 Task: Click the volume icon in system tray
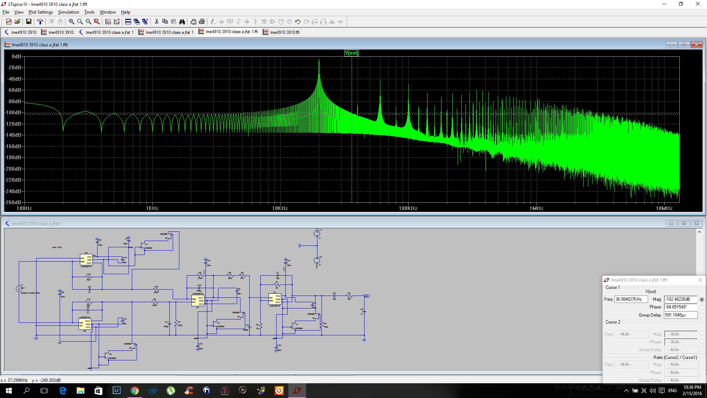click(653, 391)
